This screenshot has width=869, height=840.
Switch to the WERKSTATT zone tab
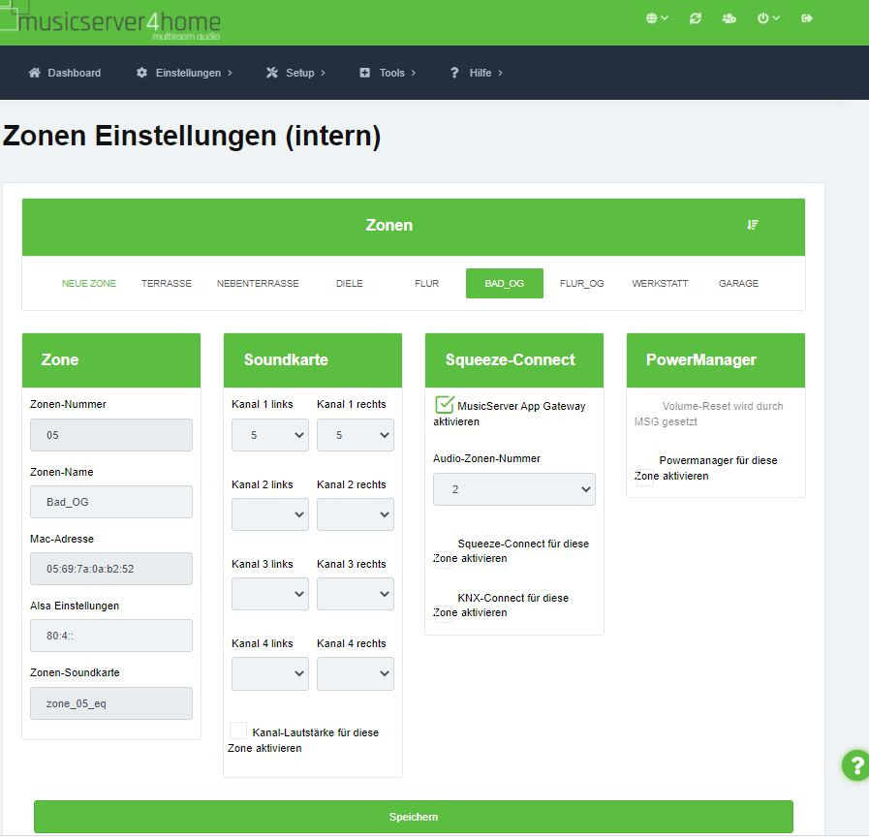[660, 283]
